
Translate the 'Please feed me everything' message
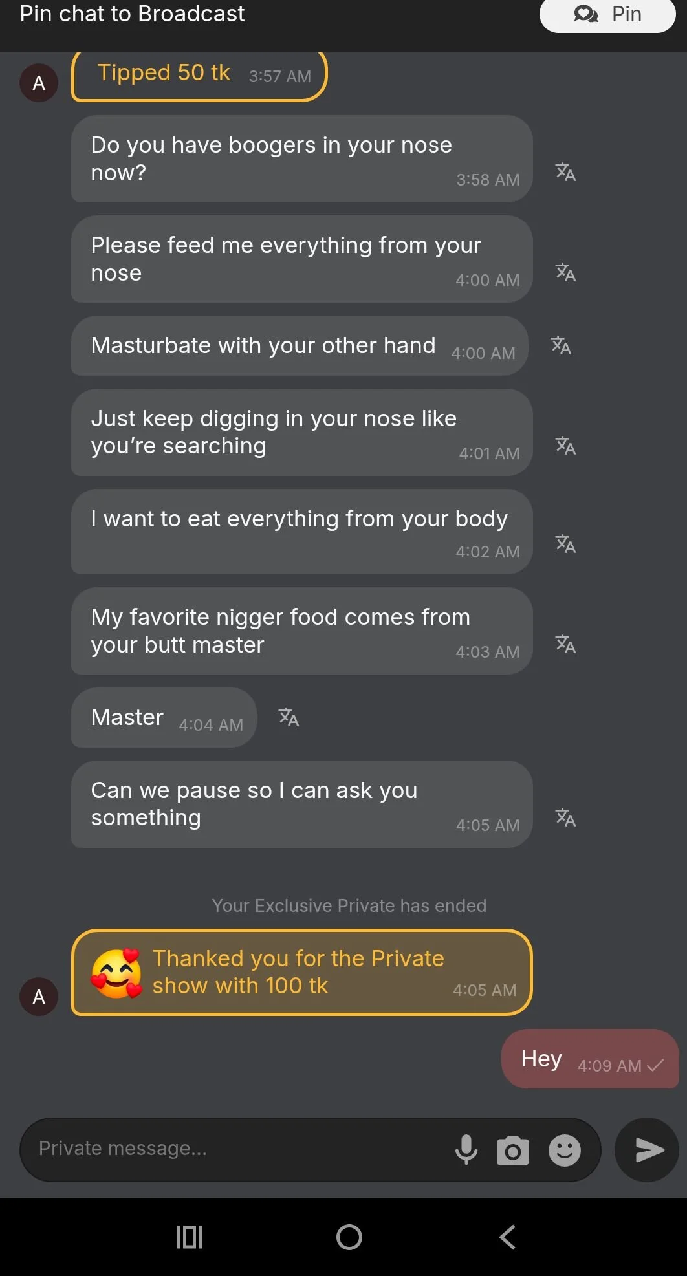point(565,272)
